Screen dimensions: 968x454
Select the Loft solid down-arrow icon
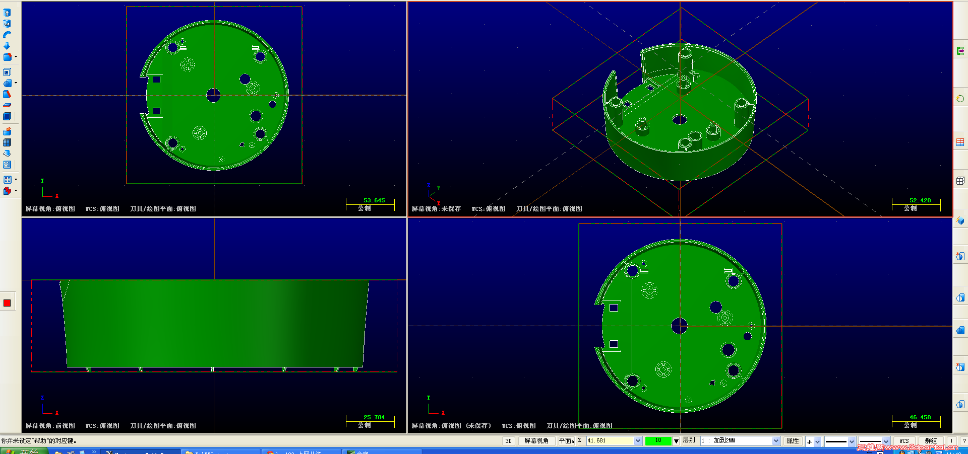(x=7, y=46)
